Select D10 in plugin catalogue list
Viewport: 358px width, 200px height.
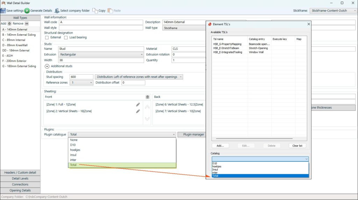click(x=122, y=145)
